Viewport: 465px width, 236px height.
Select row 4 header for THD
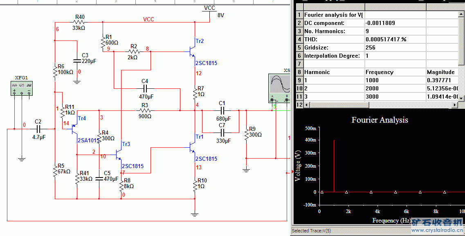299,39
